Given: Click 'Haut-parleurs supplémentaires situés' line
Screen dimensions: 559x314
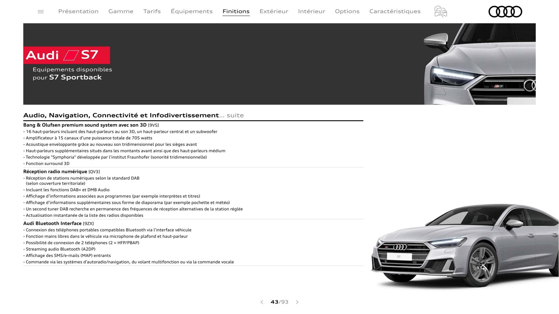Looking at the screenshot, I should 124,151.
